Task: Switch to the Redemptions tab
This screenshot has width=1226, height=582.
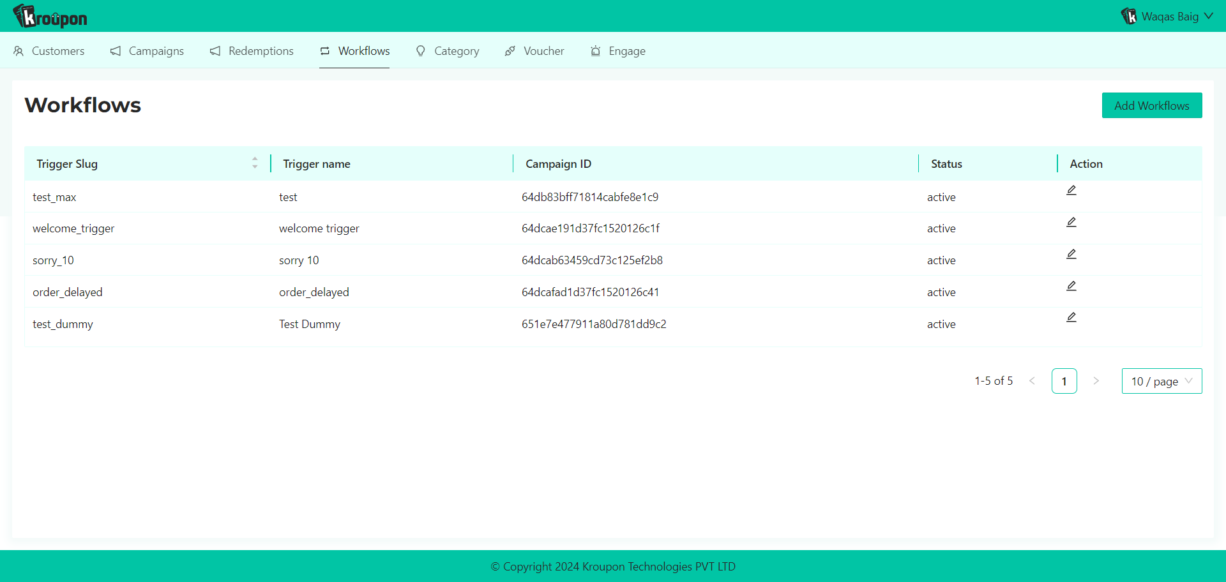Action: point(252,51)
